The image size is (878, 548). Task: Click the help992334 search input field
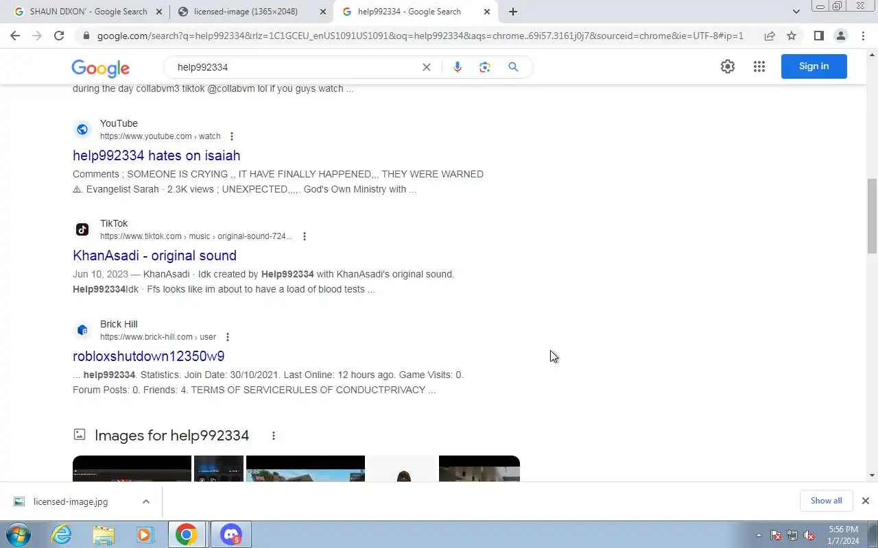click(x=295, y=67)
